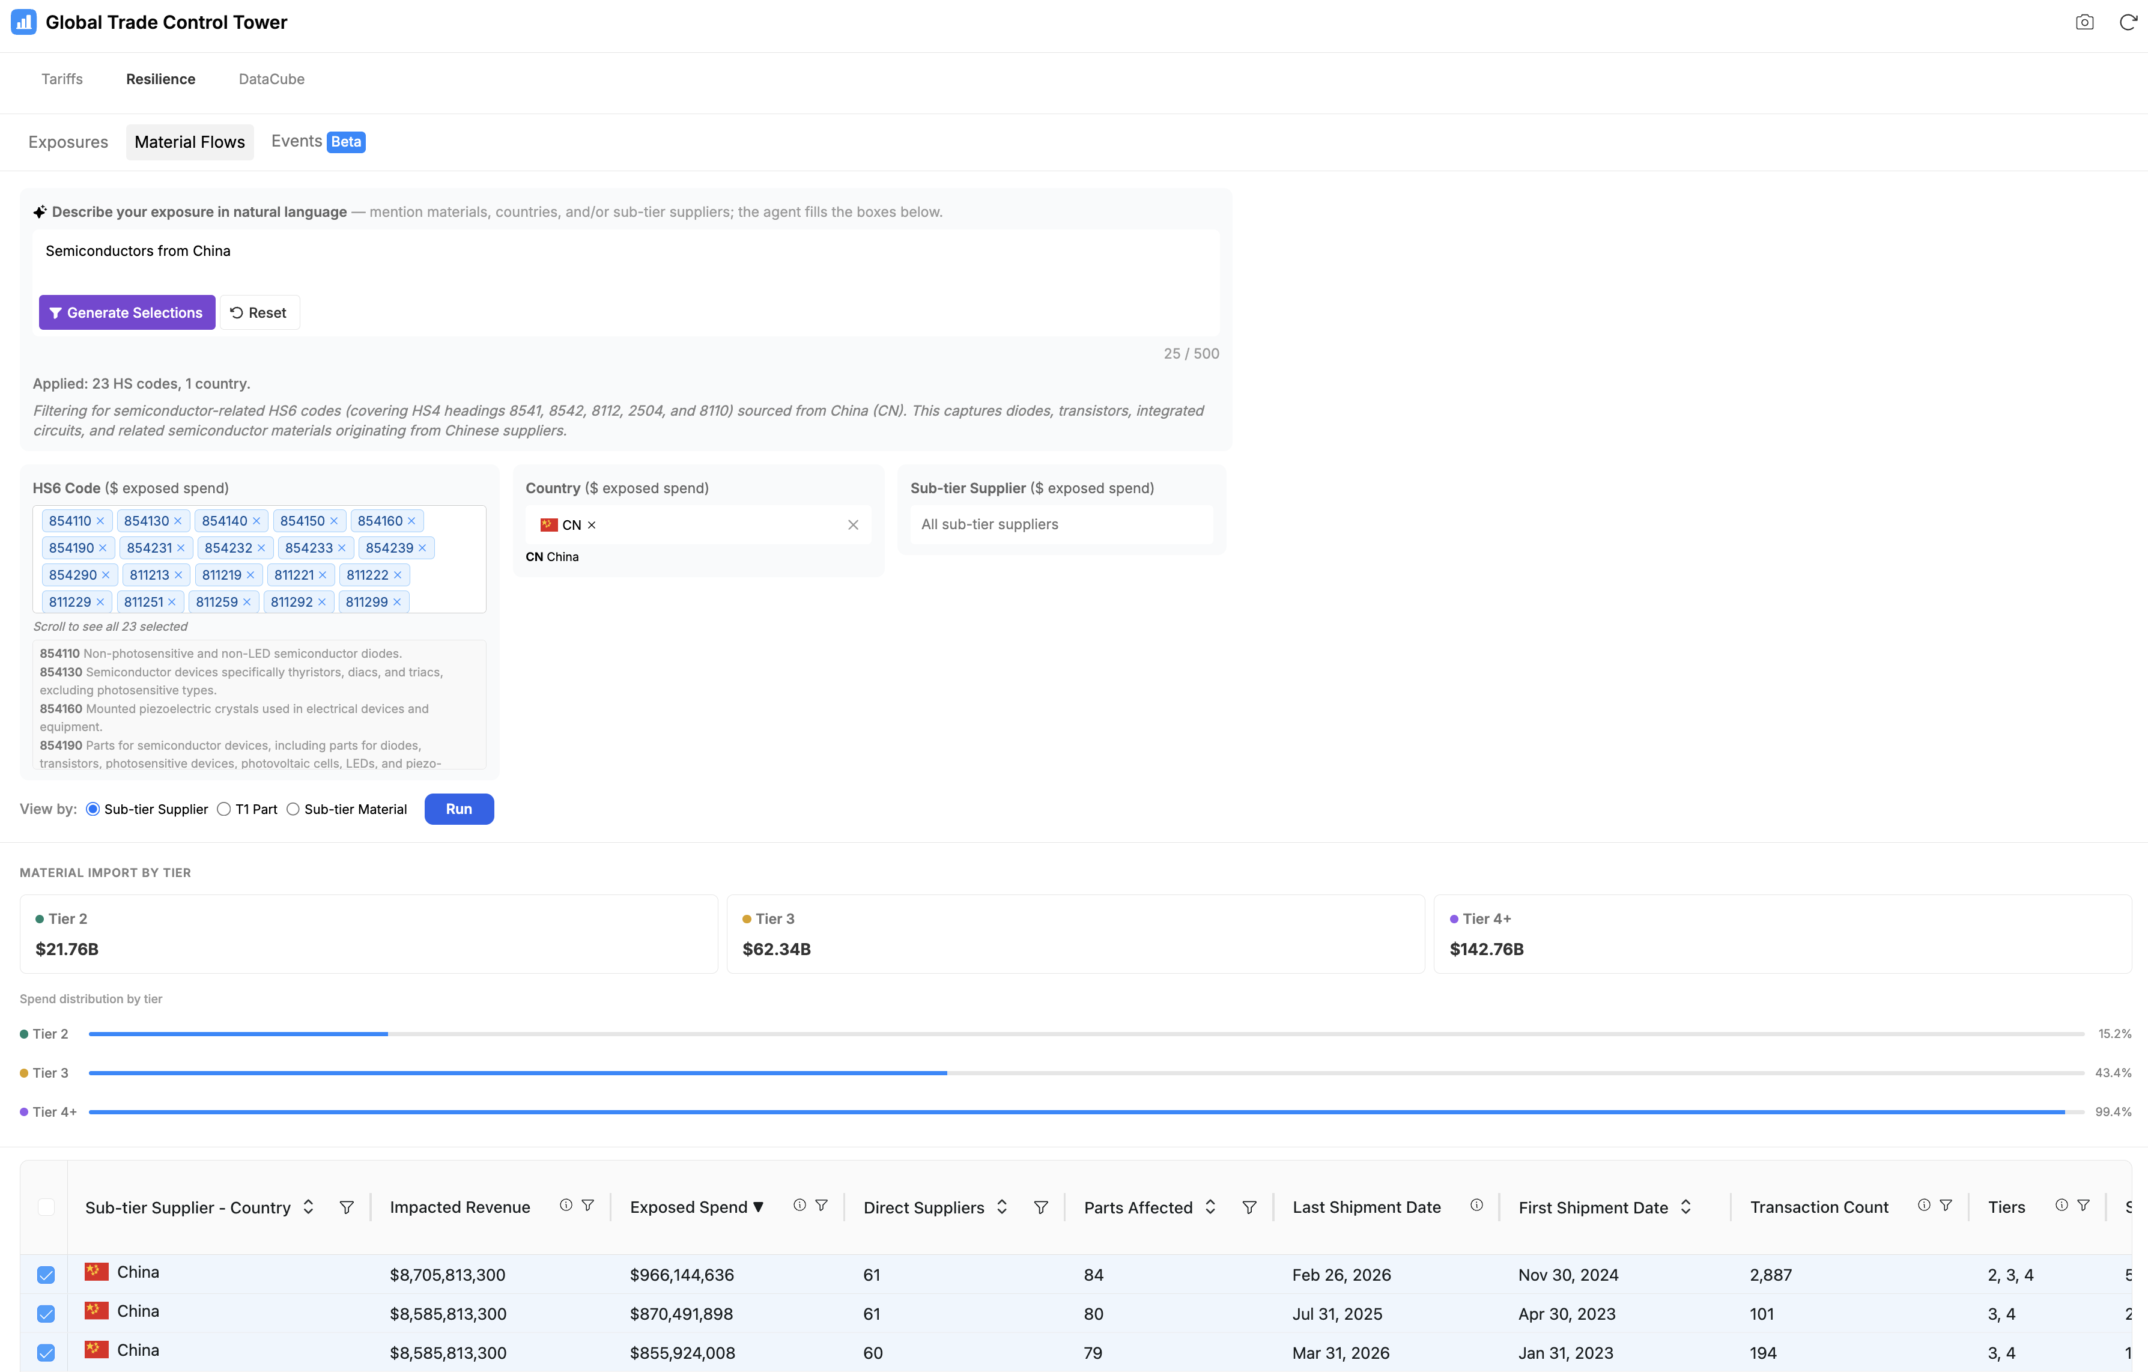The width and height of the screenshot is (2148, 1372).
Task: Click the Tier 3 $62.34B card
Action: click(x=1076, y=934)
